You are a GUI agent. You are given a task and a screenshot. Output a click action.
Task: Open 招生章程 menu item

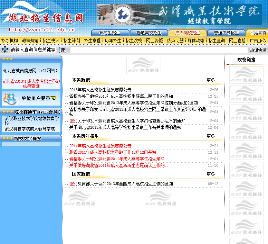coord(92,40)
